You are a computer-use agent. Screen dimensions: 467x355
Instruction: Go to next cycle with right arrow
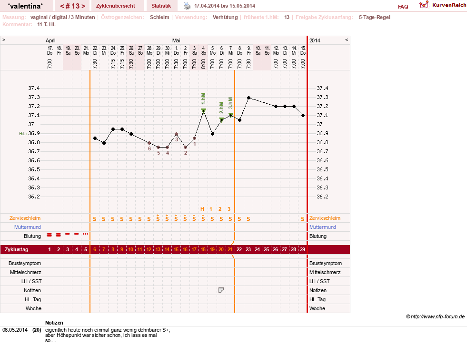tap(83, 6)
